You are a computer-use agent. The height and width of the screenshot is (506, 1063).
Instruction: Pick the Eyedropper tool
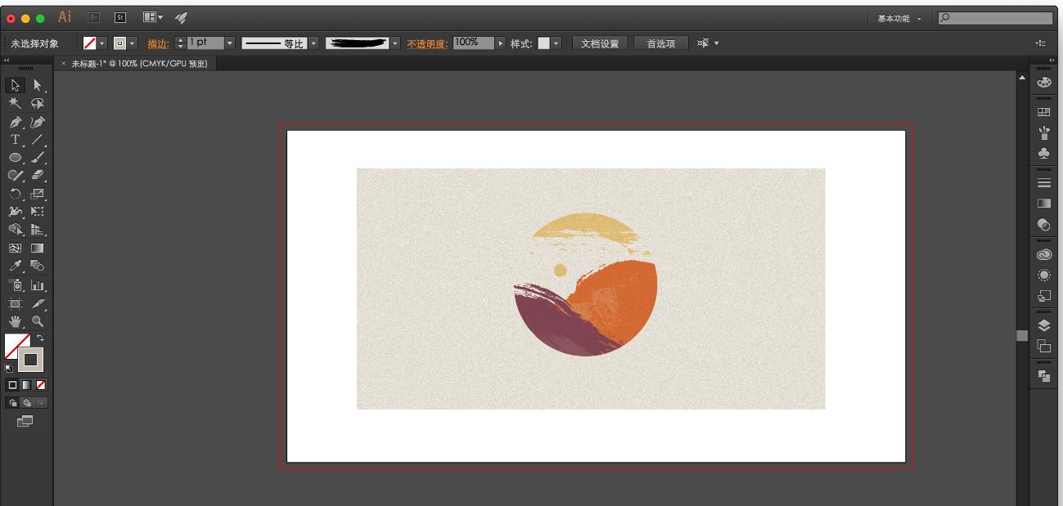15,266
